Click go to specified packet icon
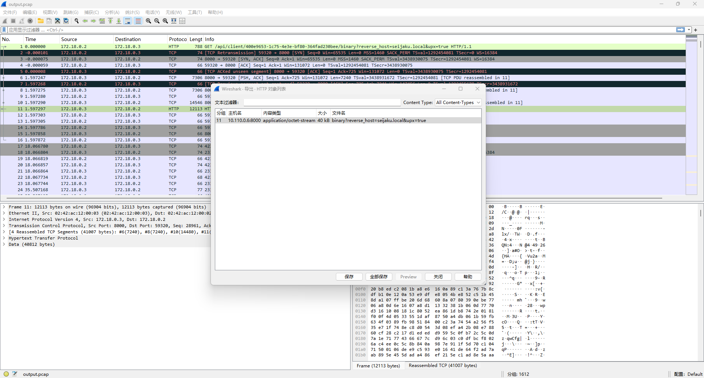Viewport: 704px width, 378px height. pos(102,21)
